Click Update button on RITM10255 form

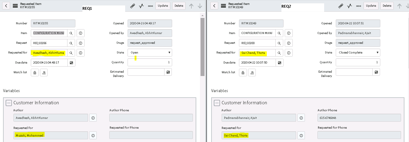[163, 6]
